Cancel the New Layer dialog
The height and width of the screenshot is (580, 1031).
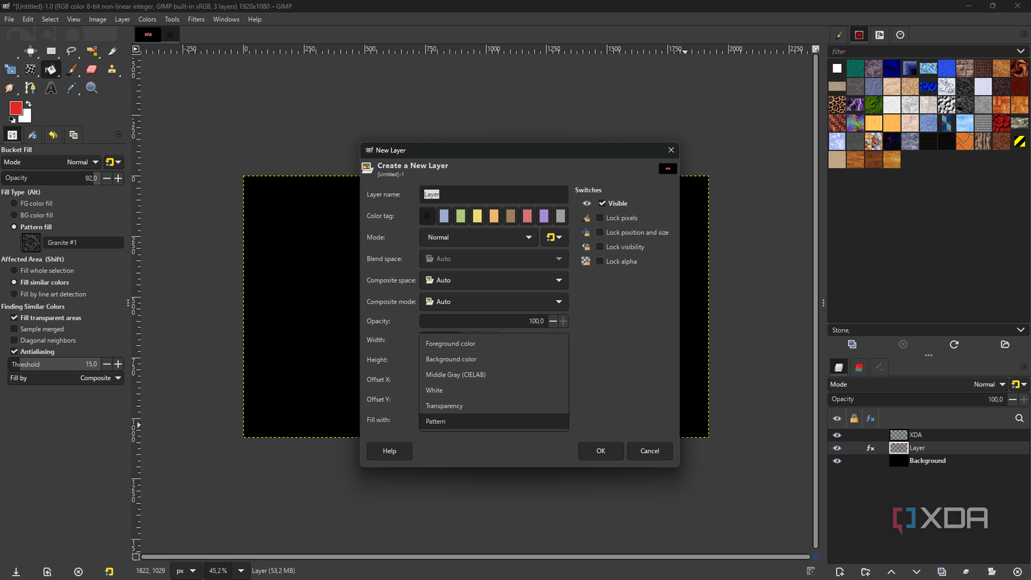[x=650, y=451]
